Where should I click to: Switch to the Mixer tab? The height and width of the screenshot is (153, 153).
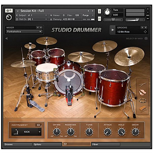106,144
